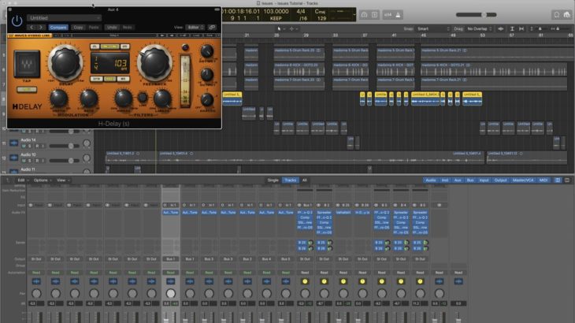The width and height of the screenshot is (575, 323).
Task: Go to previous plugin preset arrow
Action: (32, 28)
